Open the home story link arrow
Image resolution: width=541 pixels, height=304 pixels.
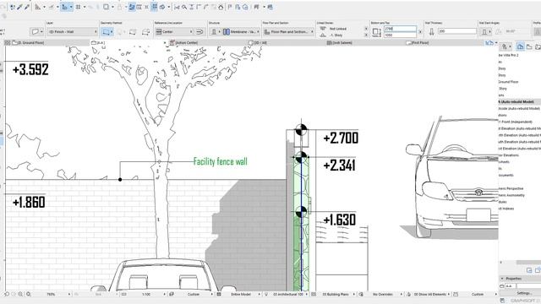pyautogui.click(x=366, y=35)
